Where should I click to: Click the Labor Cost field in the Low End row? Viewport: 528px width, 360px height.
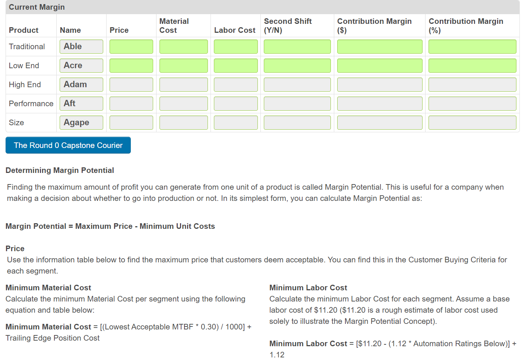coord(235,65)
